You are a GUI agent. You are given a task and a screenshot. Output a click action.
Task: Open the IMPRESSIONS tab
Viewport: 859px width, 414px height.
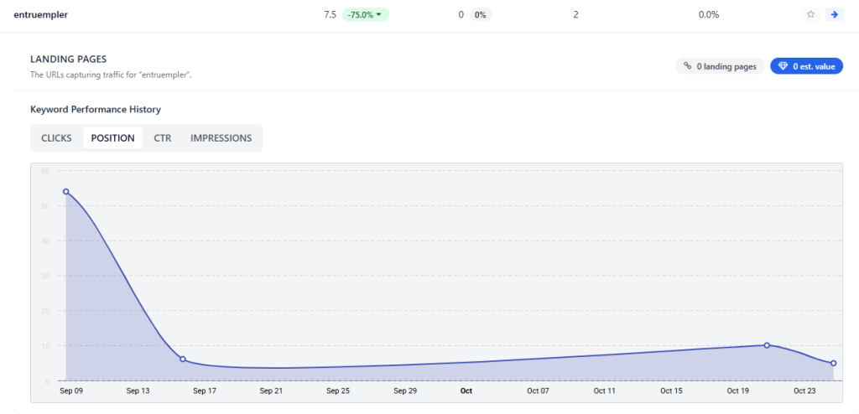[221, 138]
